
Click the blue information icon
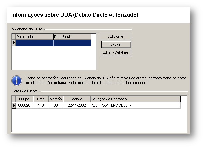pyautogui.click(x=17, y=81)
